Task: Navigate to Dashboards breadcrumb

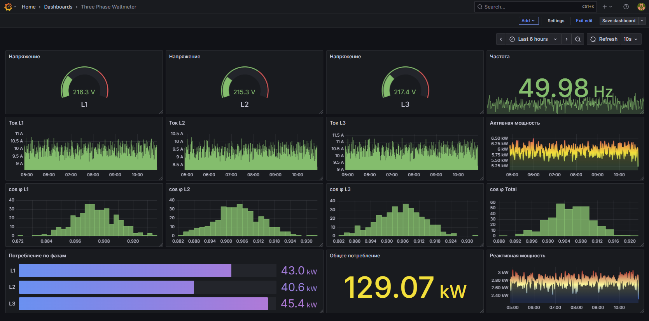Action: (58, 7)
